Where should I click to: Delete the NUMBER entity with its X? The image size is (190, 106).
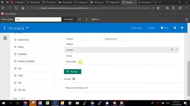coord(56,54)
